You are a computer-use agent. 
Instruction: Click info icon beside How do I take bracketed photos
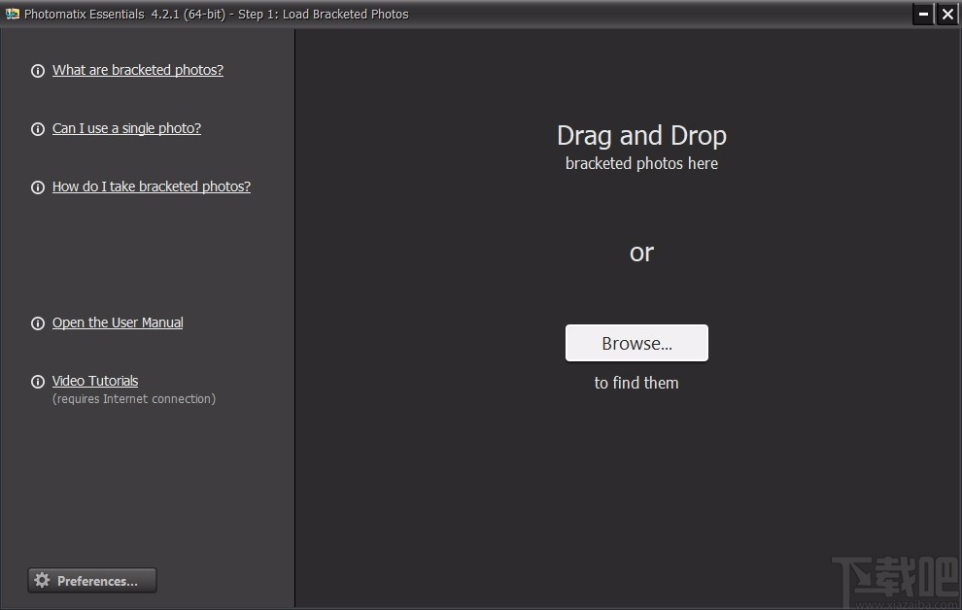(38, 187)
